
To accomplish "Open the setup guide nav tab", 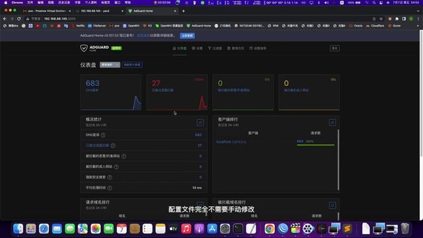I will [x=258, y=48].
